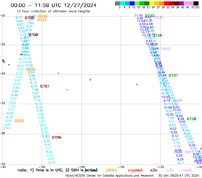Click the cyan 6 ft legend swatch
This screenshot has height=178, width=202.
tap(123, 3)
